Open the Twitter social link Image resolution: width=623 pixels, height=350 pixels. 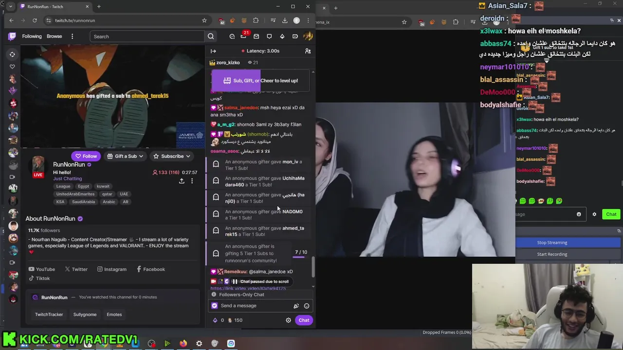[x=76, y=269]
